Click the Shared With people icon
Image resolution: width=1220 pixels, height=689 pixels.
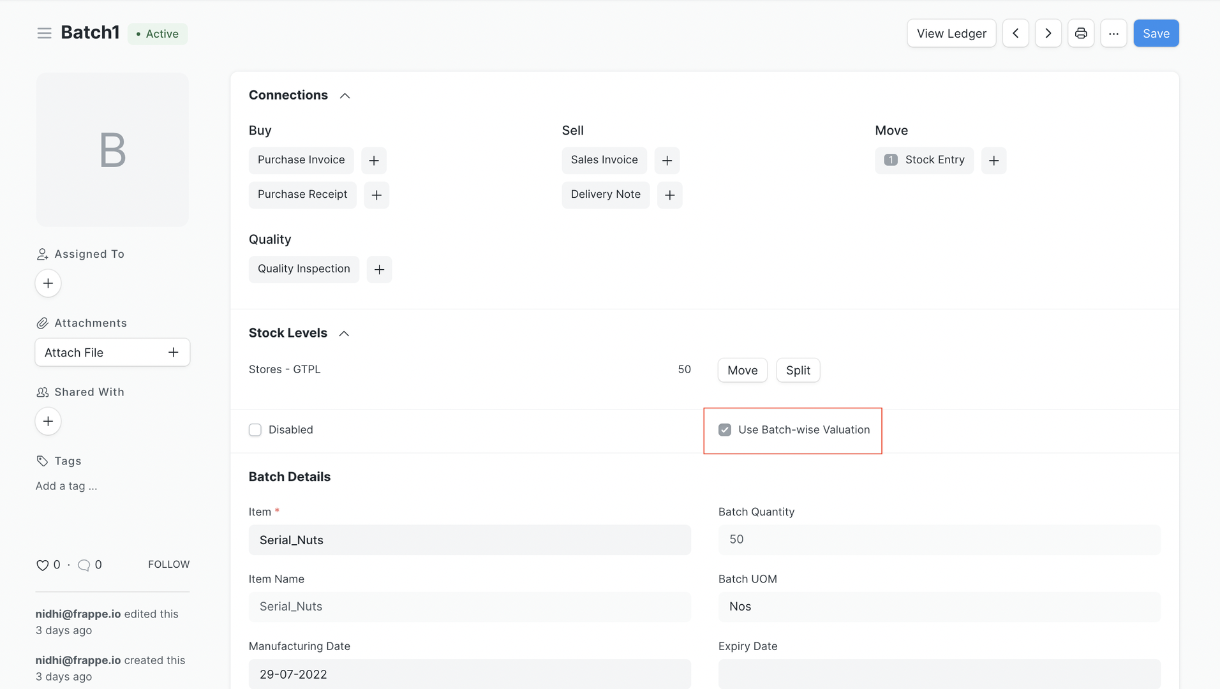pyautogui.click(x=42, y=392)
